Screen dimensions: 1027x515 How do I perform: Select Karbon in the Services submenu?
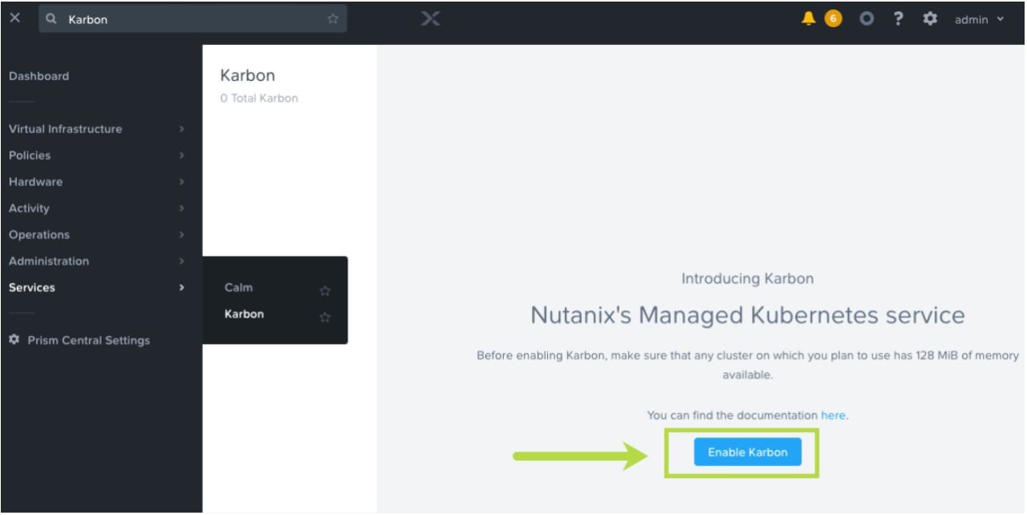pyautogui.click(x=244, y=314)
